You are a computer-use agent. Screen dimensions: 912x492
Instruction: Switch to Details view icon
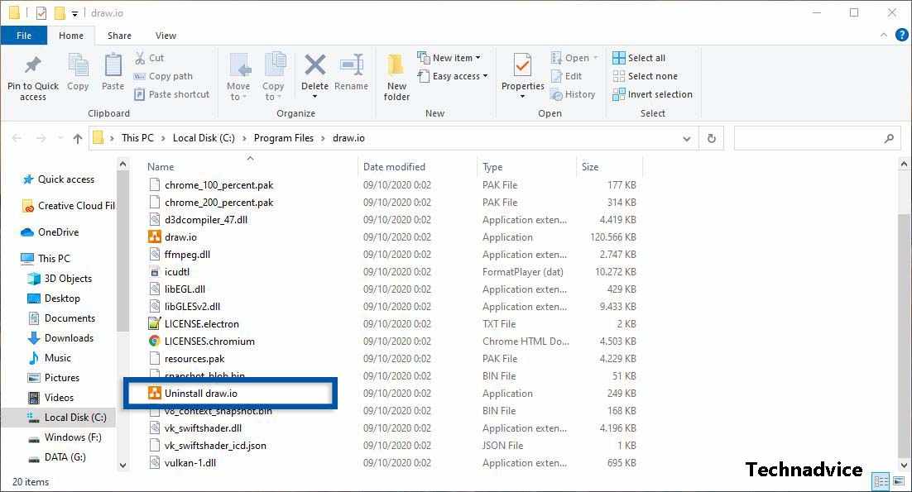pyautogui.click(x=881, y=481)
